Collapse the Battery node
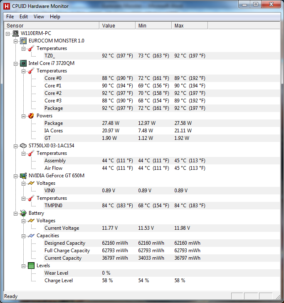The height and width of the screenshot is (303, 284). (16, 214)
